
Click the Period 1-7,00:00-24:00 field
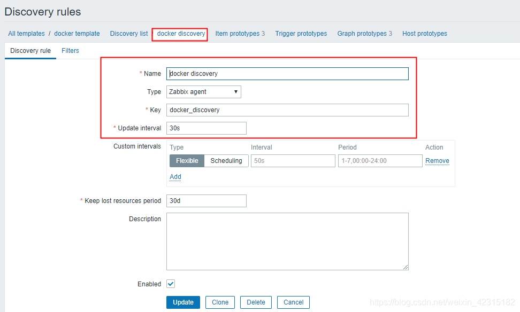(380, 161)
